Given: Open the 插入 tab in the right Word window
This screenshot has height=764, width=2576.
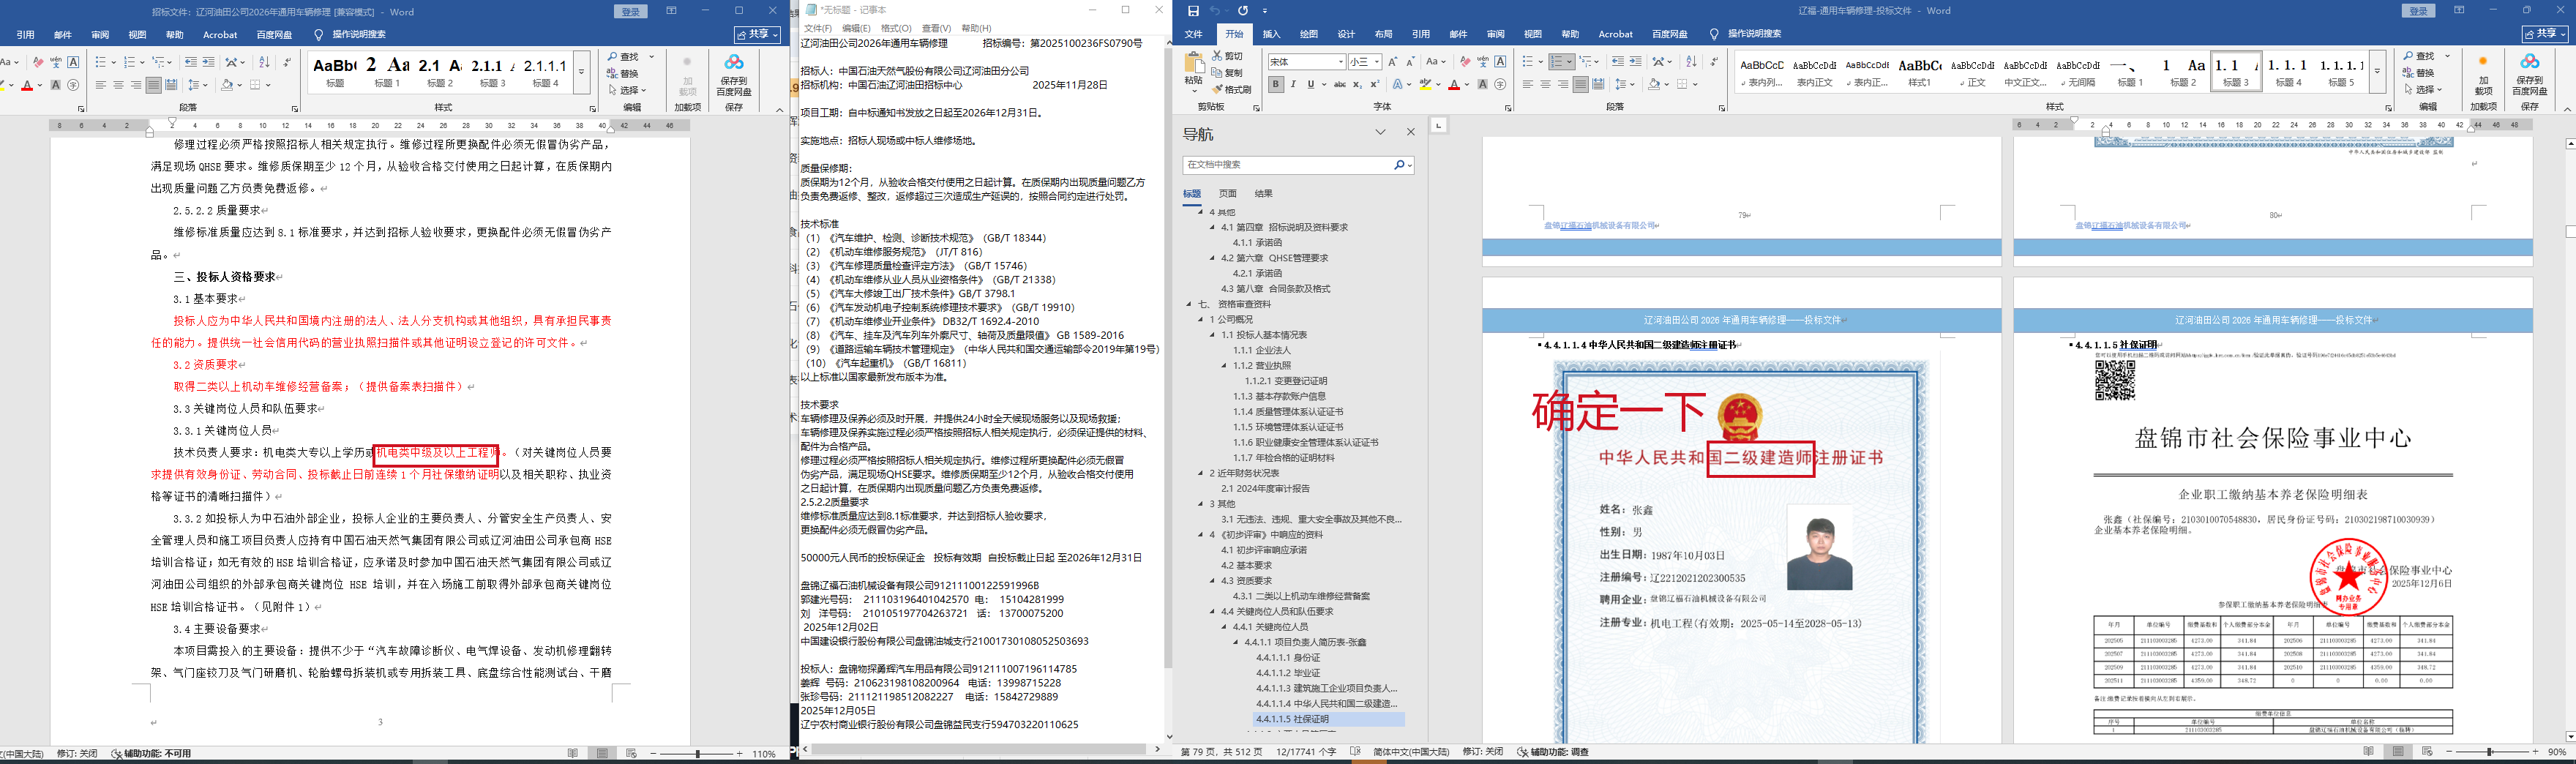Looking at the screenshot, I should 1272,34.
